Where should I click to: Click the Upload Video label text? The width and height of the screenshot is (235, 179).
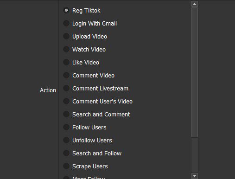(90, 37)
